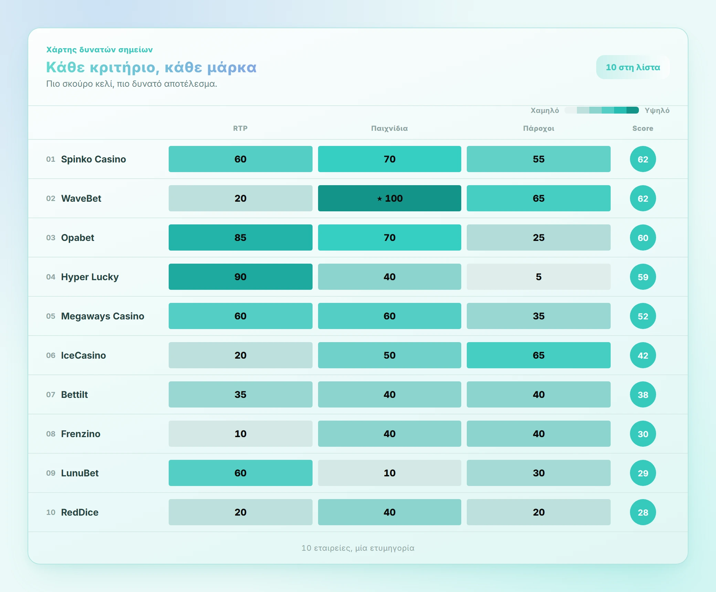Click footer text '10 εταιρείες, μία ετυμηγορία'
Screen dimensions: 716x592
358,548
